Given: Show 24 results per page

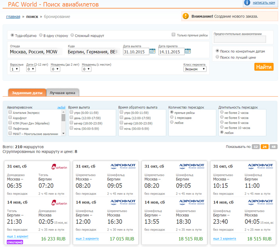Looking at the screenshot, I should [x=265, y=147].
